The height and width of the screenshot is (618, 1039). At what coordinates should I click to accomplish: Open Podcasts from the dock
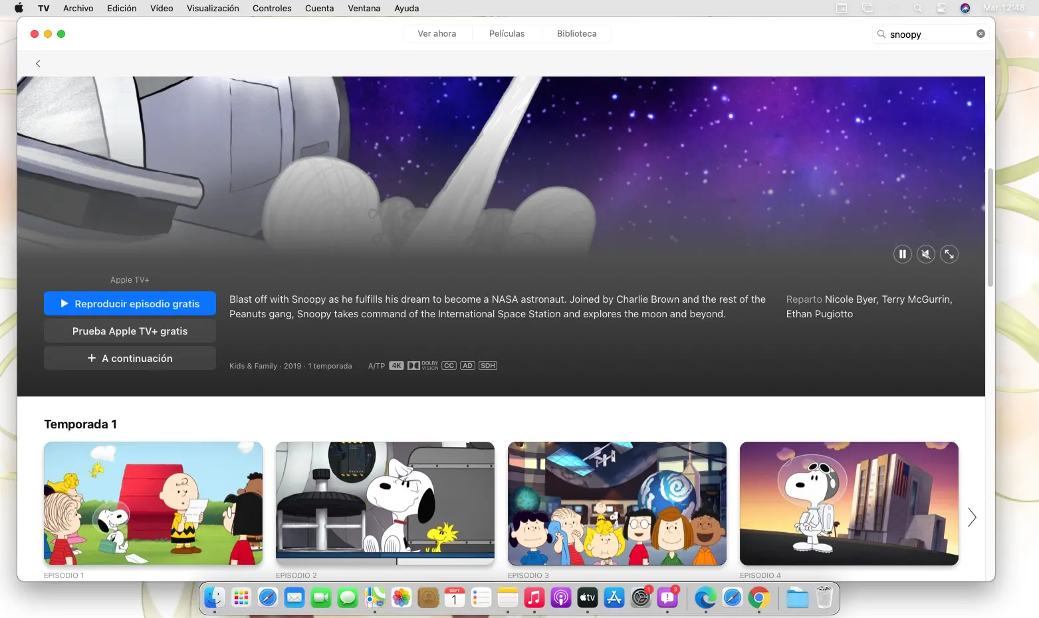coord(561,597)
